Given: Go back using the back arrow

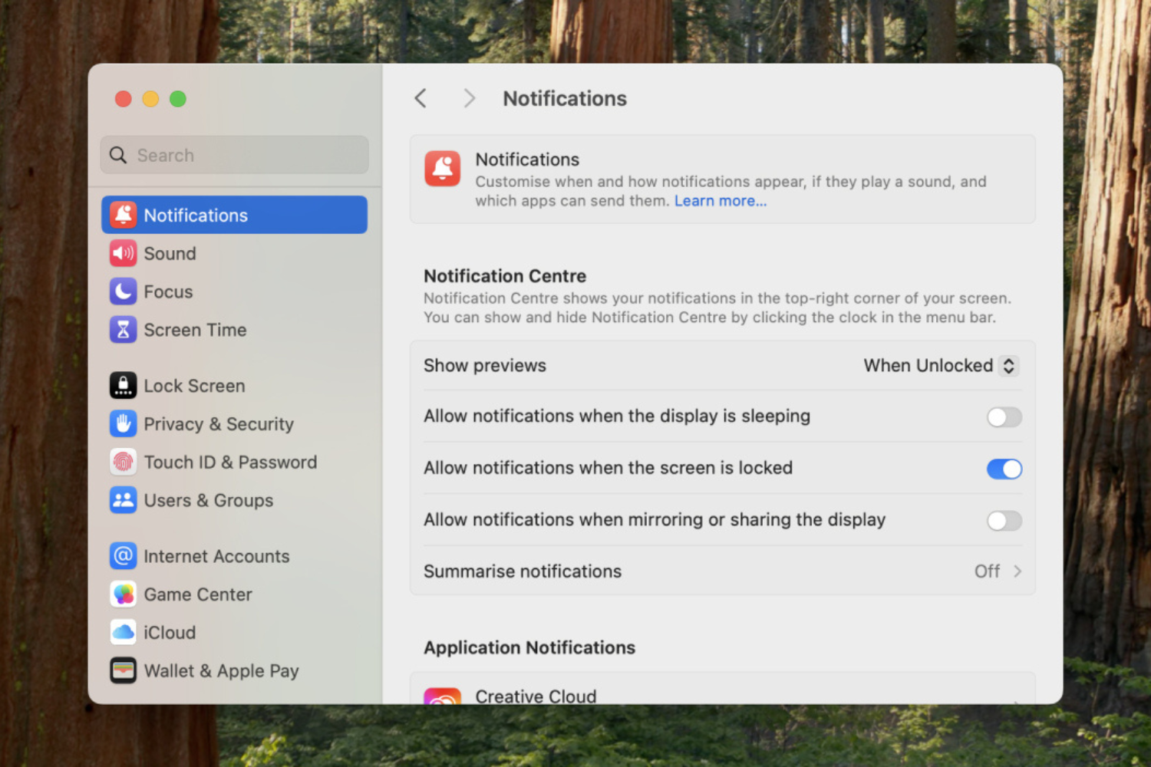Looking at the screenshot, I should 420,99.
